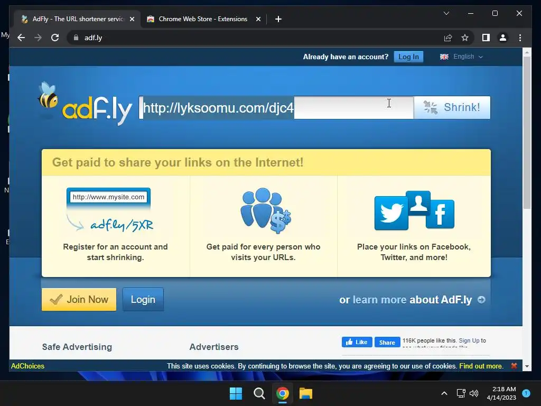Click the network tray icon
Viewport: 541px width, 406px height.
click(x=461, y=393)
